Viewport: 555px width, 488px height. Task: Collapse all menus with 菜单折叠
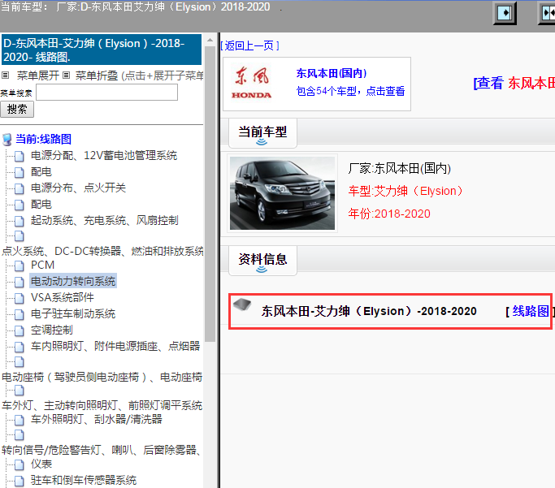pyautogui.click(x=97, y=76)
